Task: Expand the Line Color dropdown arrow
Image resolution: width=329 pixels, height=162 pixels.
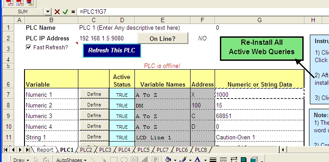Action: 190,160
